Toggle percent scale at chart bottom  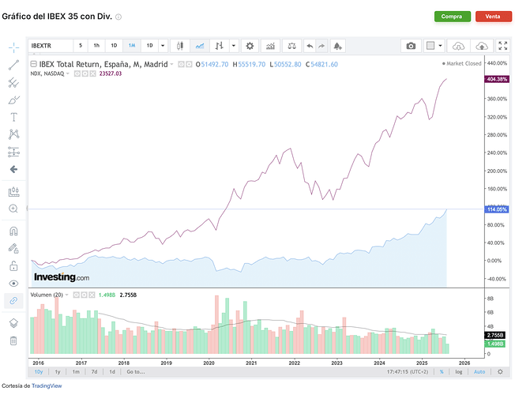tap(442, 371)
